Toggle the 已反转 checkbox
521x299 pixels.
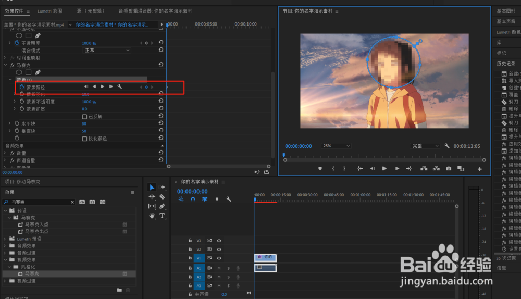84,117
